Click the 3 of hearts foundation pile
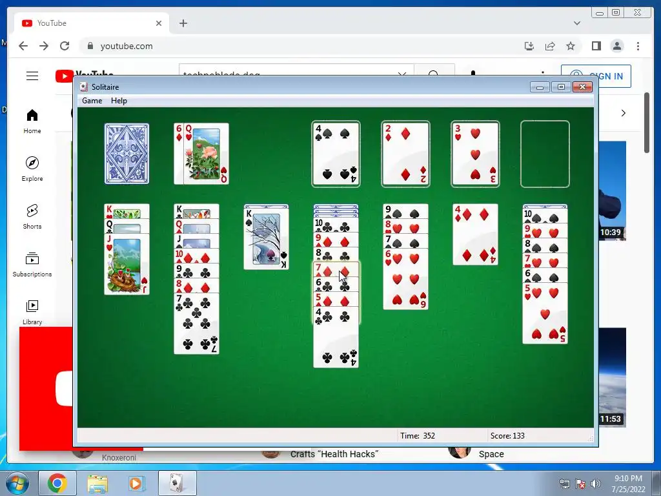 point(475,154)
